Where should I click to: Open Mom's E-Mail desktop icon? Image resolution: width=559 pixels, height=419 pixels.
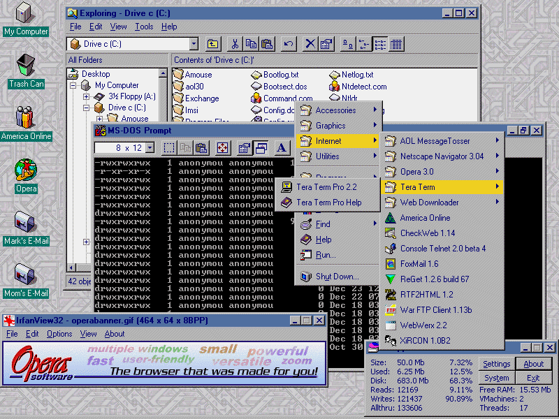coord(26,281)
